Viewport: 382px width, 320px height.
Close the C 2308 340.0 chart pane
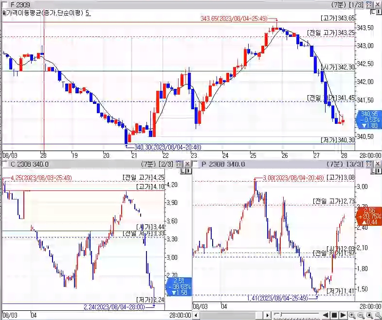[x=187, y=164]
